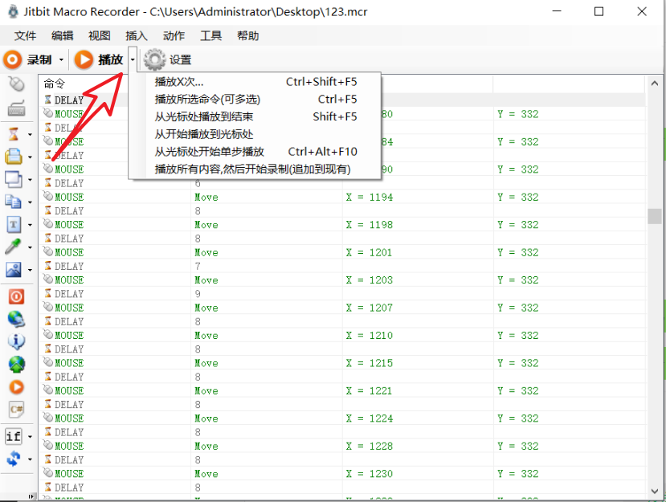Image resolution: width=666 pixels, height=502 pixels.
Task: Start recording with the 录制 button
Action: click(28, 59)
